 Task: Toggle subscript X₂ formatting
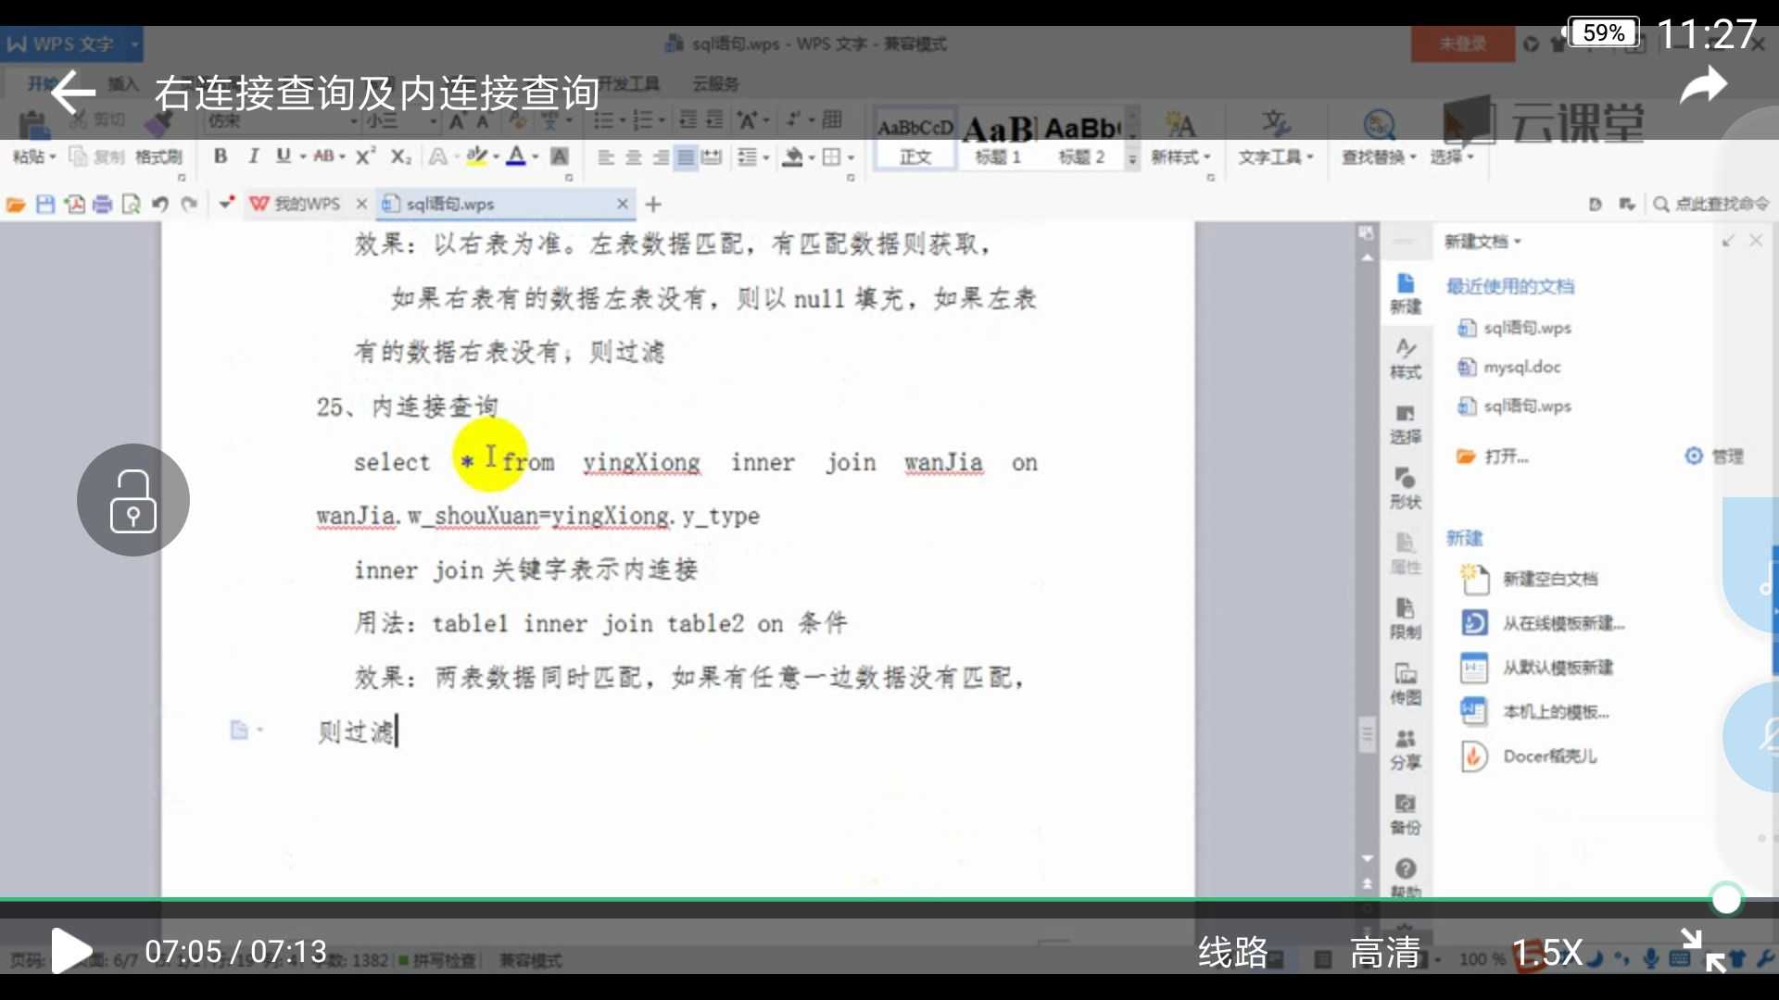pos(400,156)
